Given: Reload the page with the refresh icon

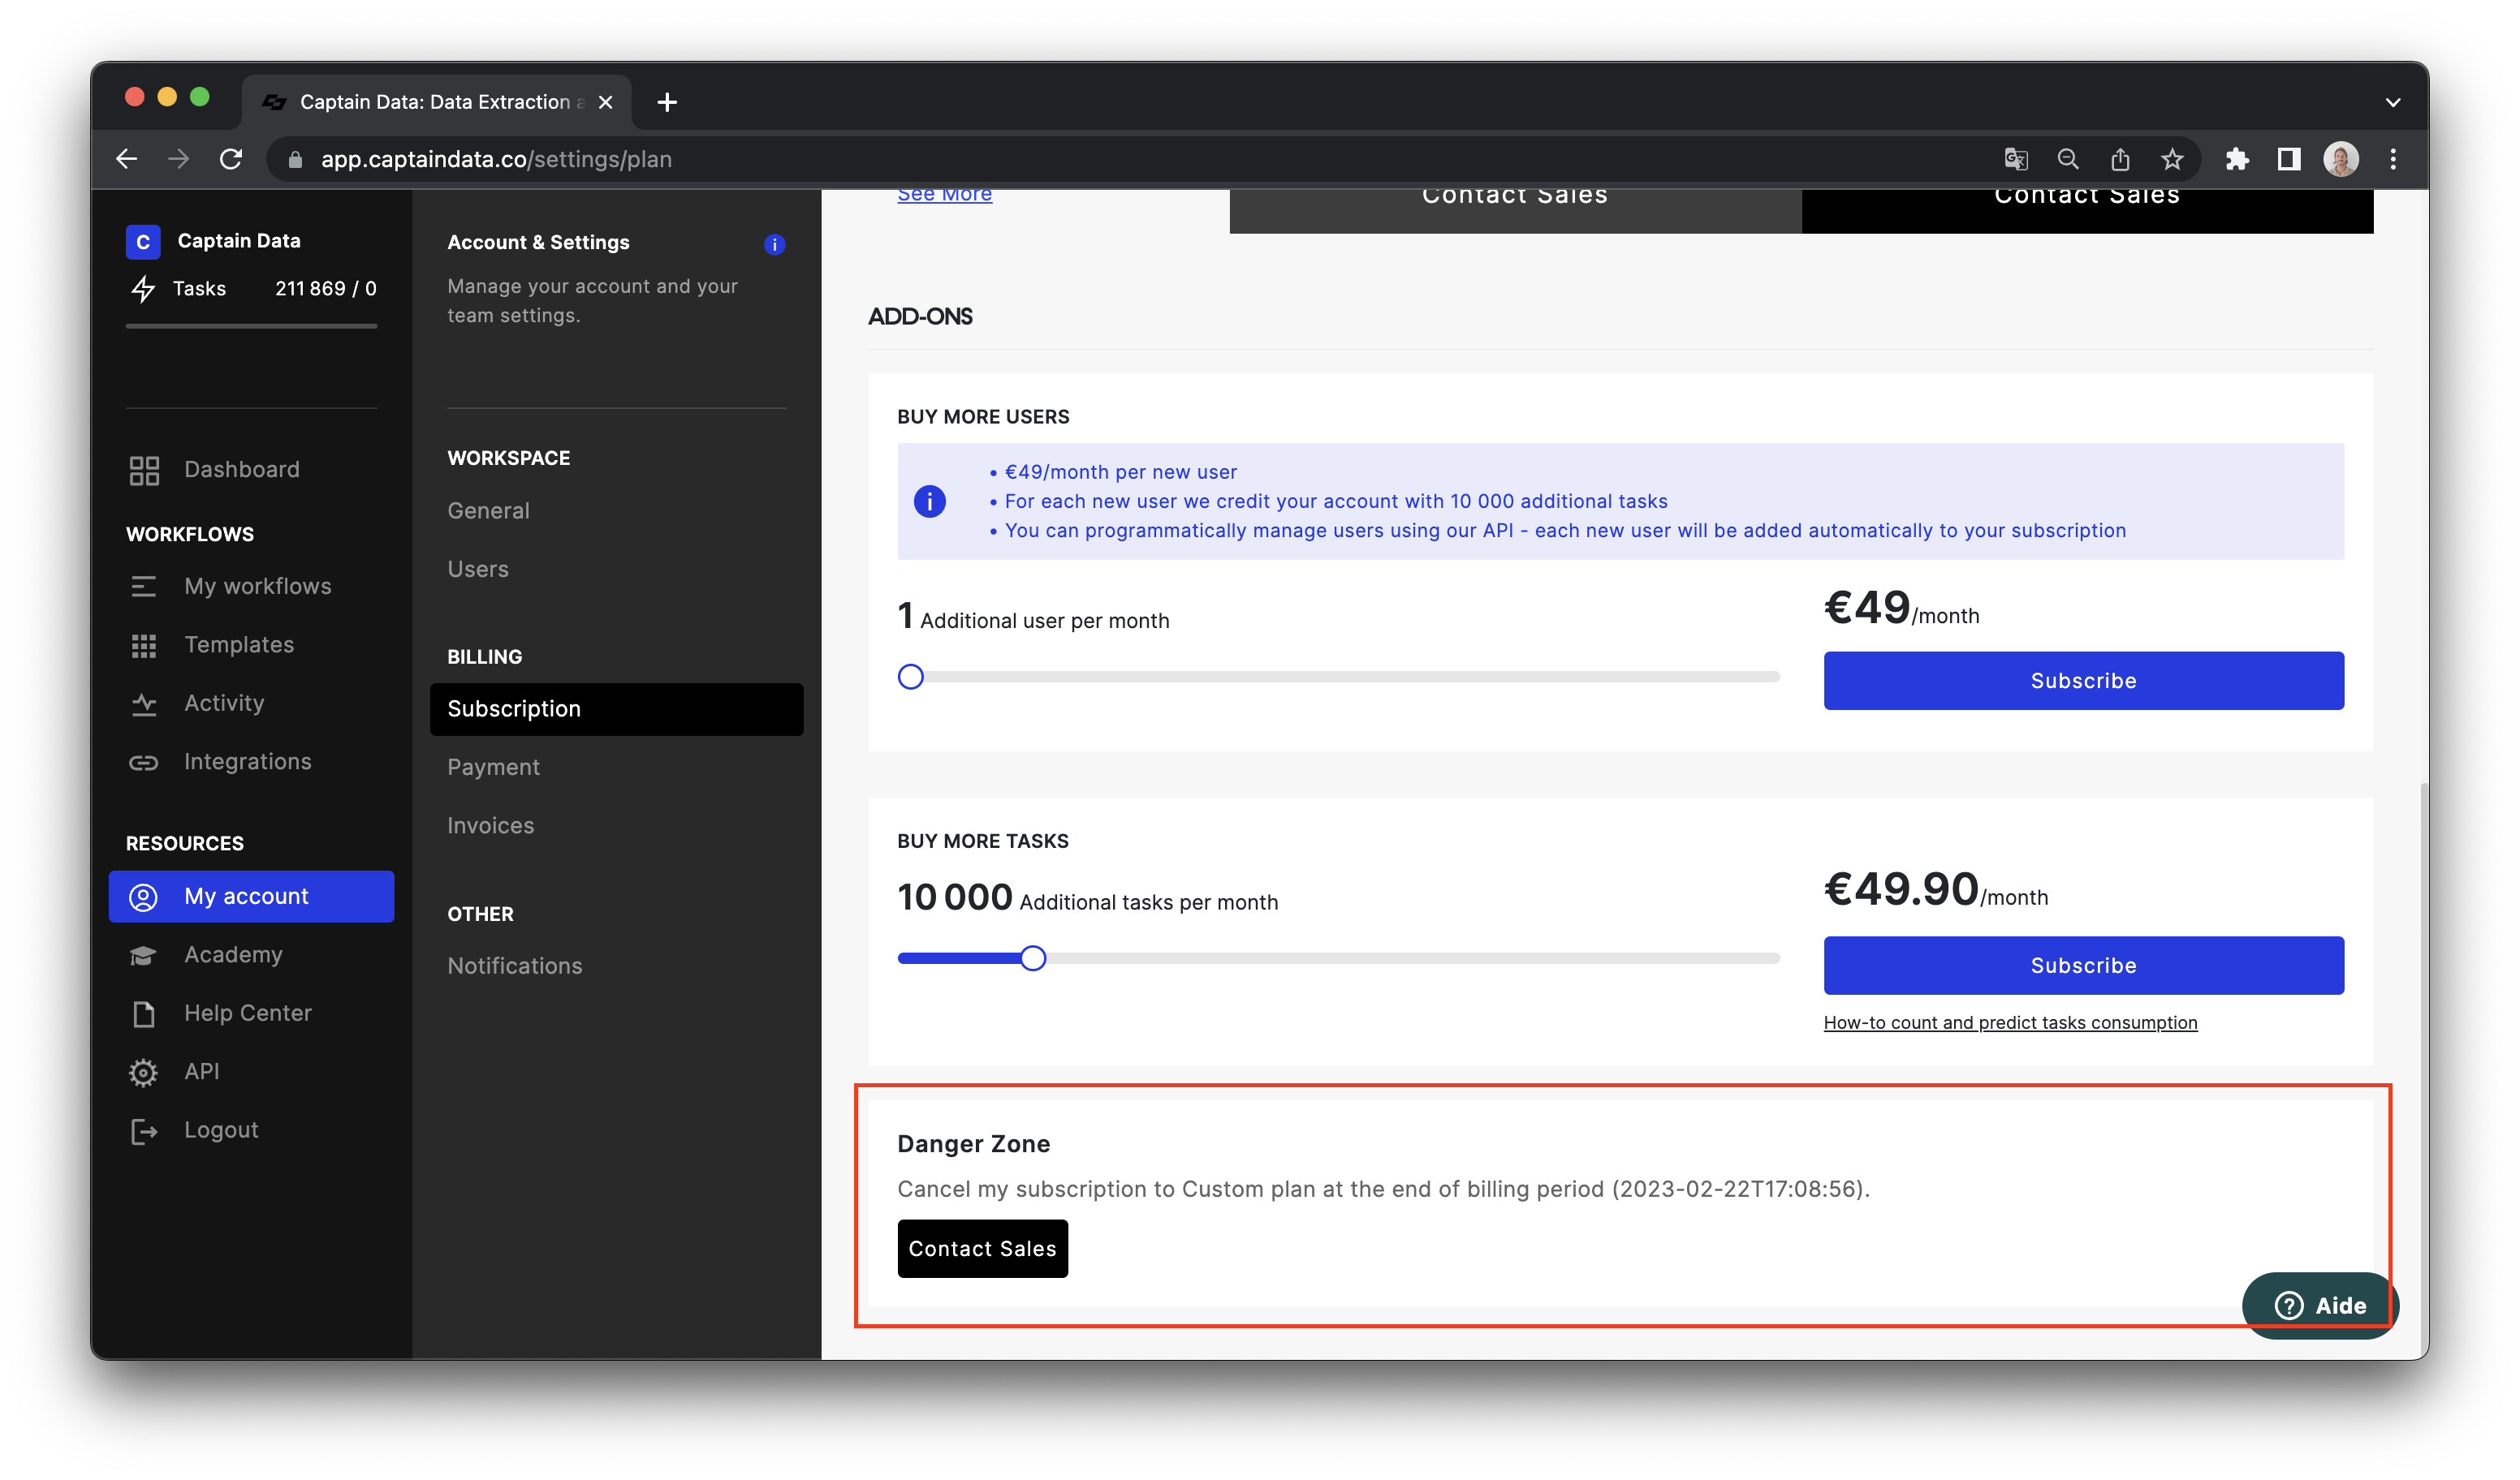Looking at the screenshot, I should [231, 159].
